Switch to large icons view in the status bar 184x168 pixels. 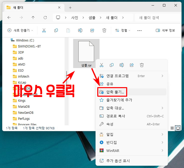[x=178, y=128]
